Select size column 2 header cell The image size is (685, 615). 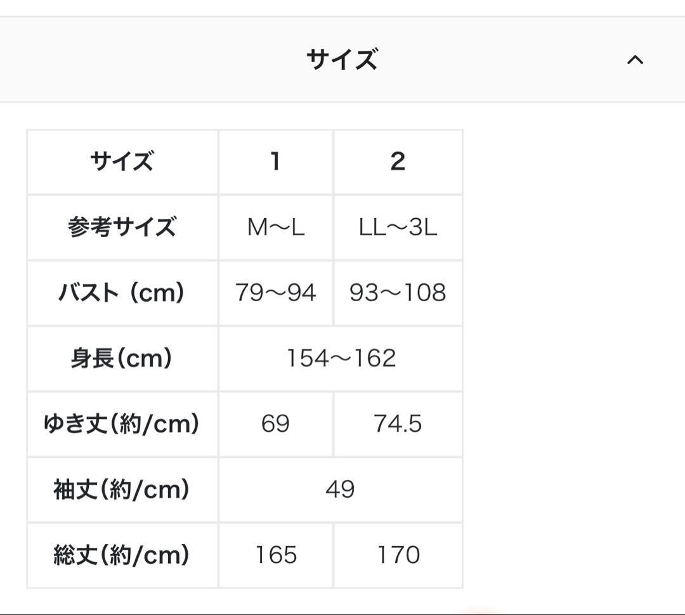pos(397,162)
